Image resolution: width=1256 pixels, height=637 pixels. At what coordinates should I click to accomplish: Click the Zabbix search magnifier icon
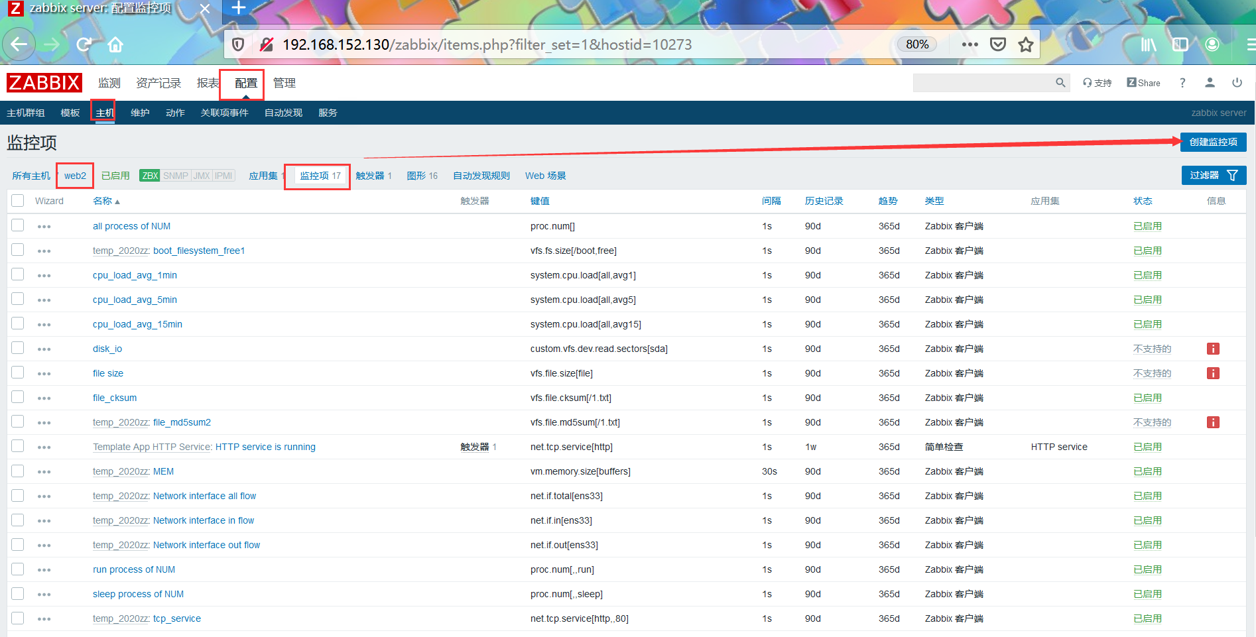point(1060,83)
